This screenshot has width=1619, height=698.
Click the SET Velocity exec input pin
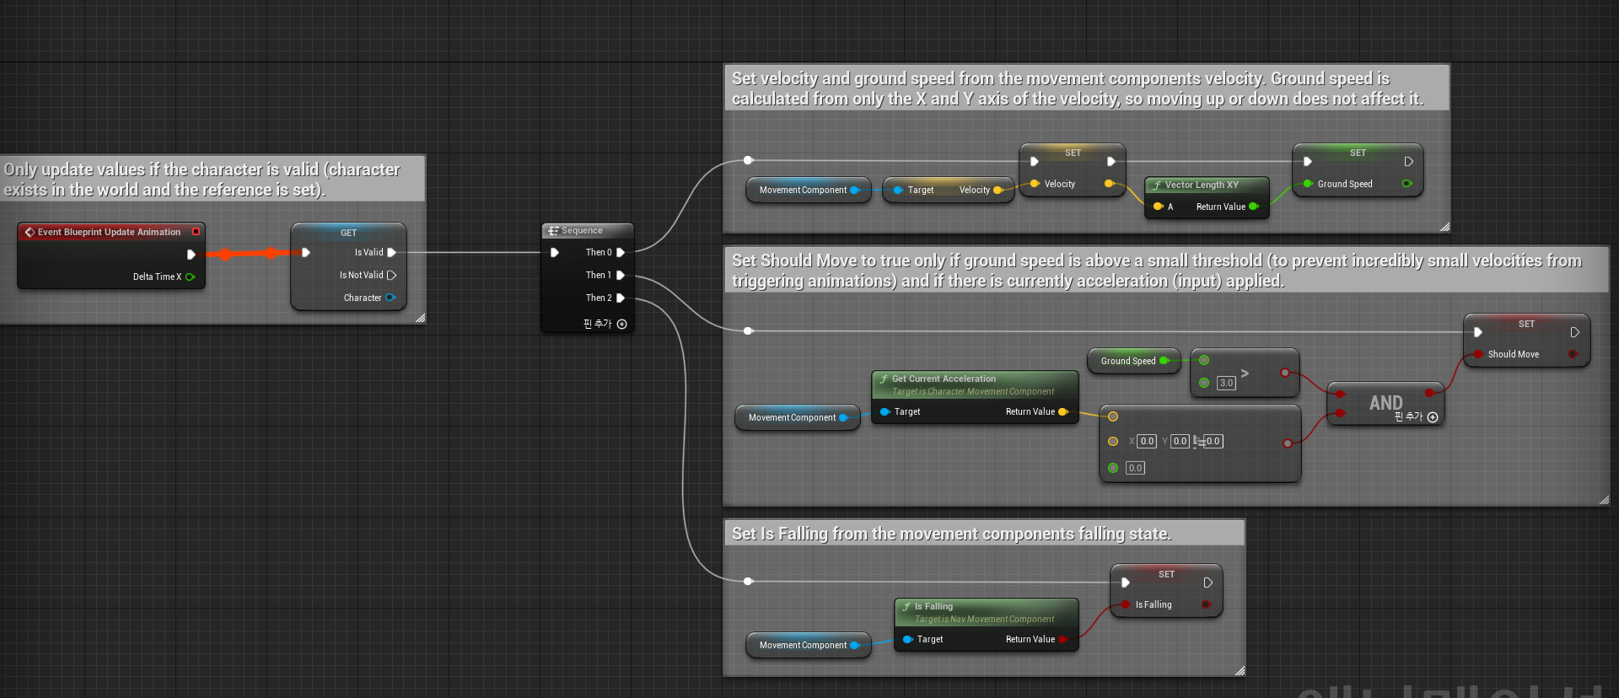1035,161
